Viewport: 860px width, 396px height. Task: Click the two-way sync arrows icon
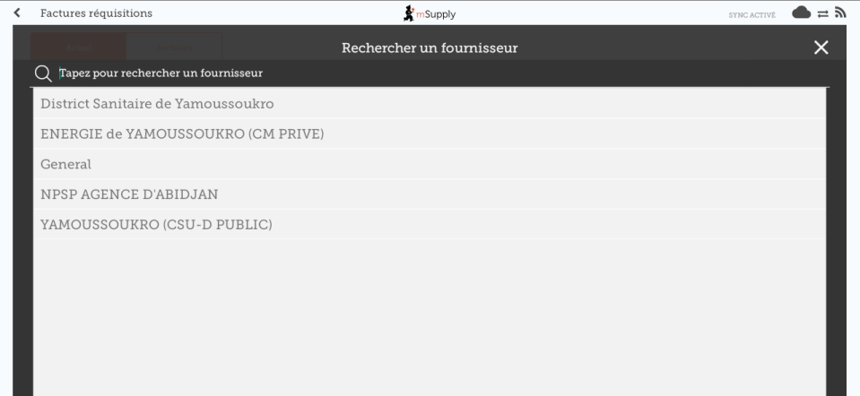pos(823,13)
